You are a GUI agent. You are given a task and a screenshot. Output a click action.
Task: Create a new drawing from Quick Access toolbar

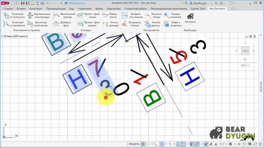pos(13,3)
